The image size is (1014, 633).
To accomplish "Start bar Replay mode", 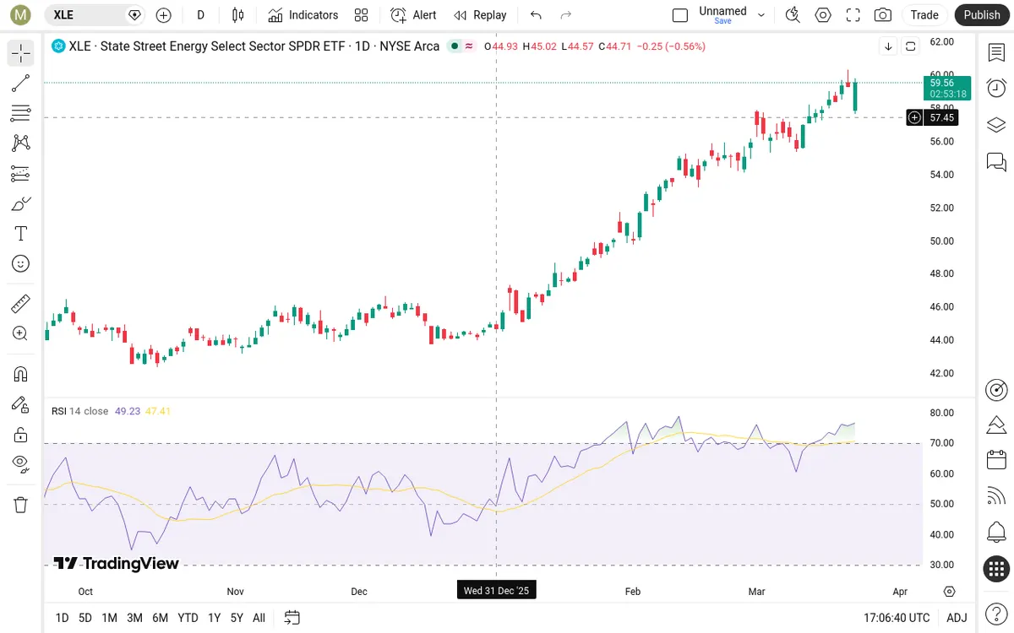I will tap(480, 15).
